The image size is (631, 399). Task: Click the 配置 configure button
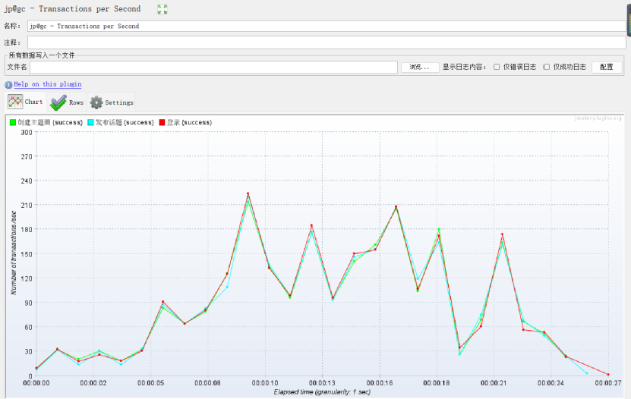click(x=607, y=67)
